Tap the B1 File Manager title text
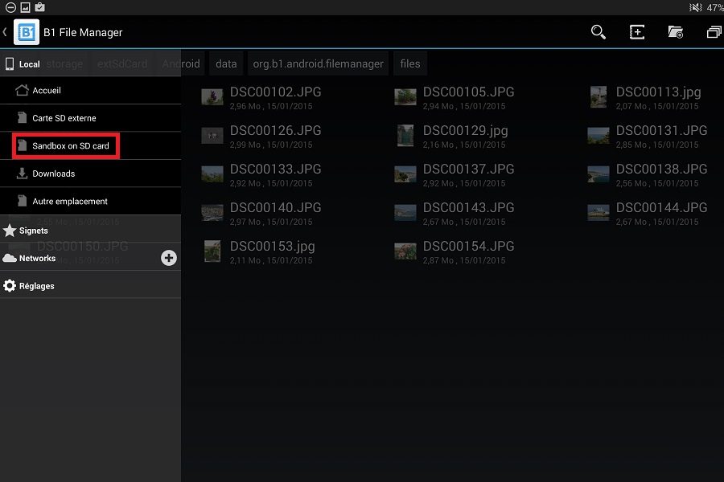The width and height of the screenshot is (724, 482). [83, 32]
